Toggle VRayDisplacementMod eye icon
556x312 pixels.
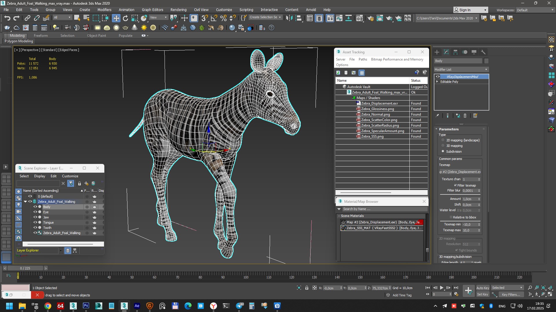pyautogui.click(x=438, y=77)
